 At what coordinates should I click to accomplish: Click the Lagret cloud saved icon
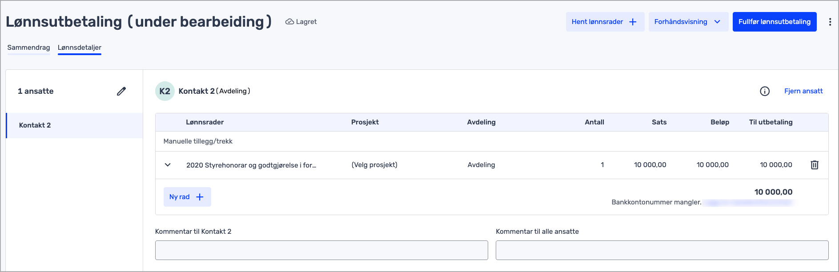[x=289, y=22]
